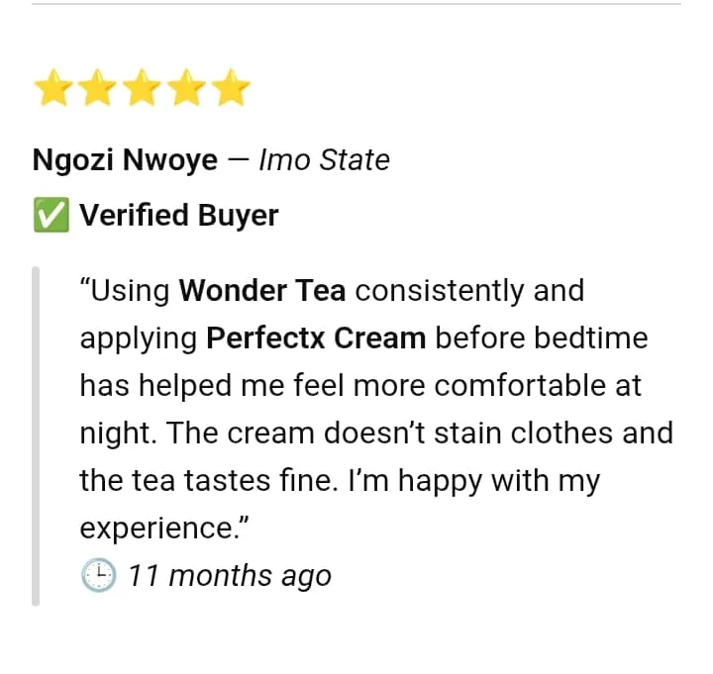
Task: Click the first gold rating star
Action: [53, 88]
